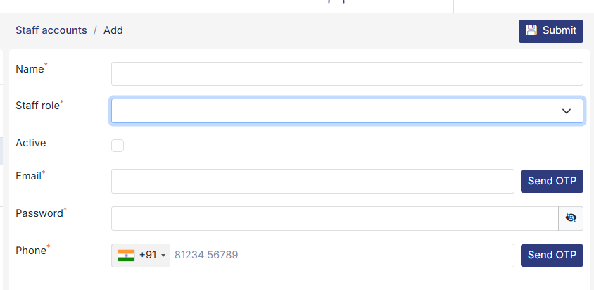
Task: Click the phone number input field
Action: pos(341,256)
